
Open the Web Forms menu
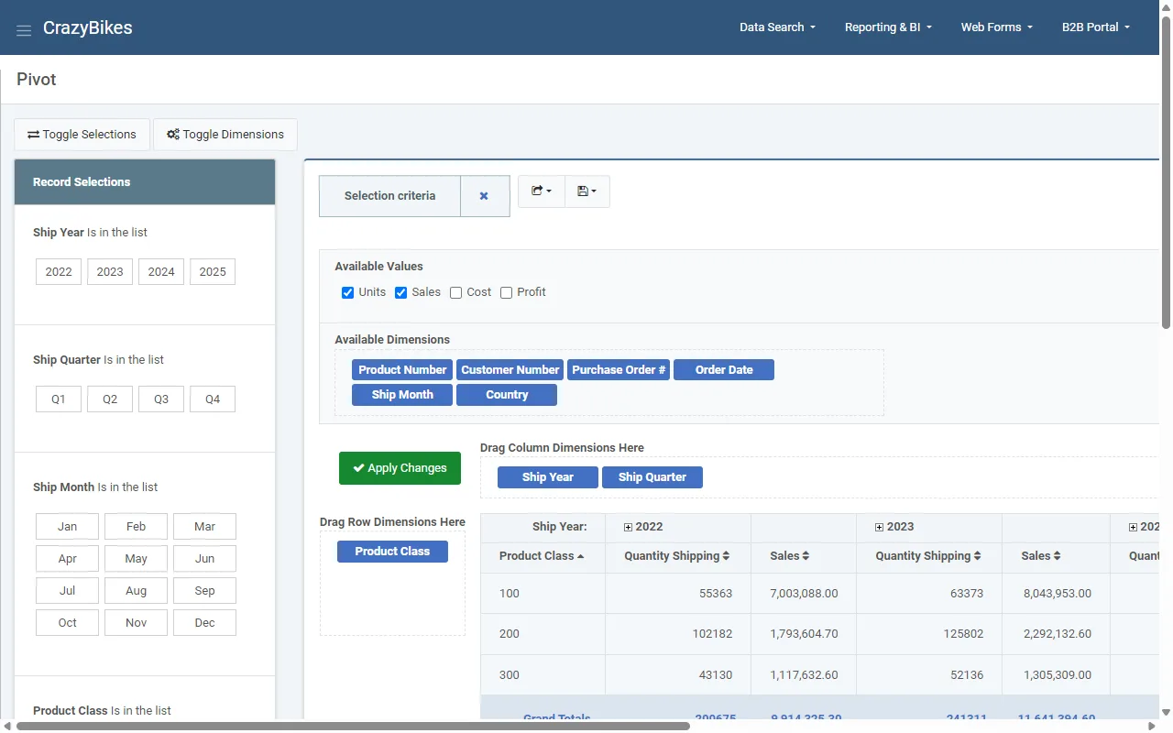click(996, 27)
